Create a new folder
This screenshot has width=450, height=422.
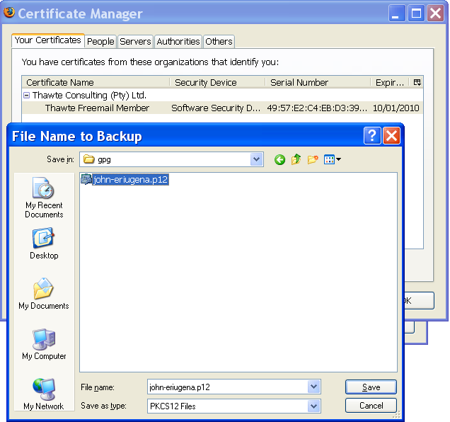(313, 159)
